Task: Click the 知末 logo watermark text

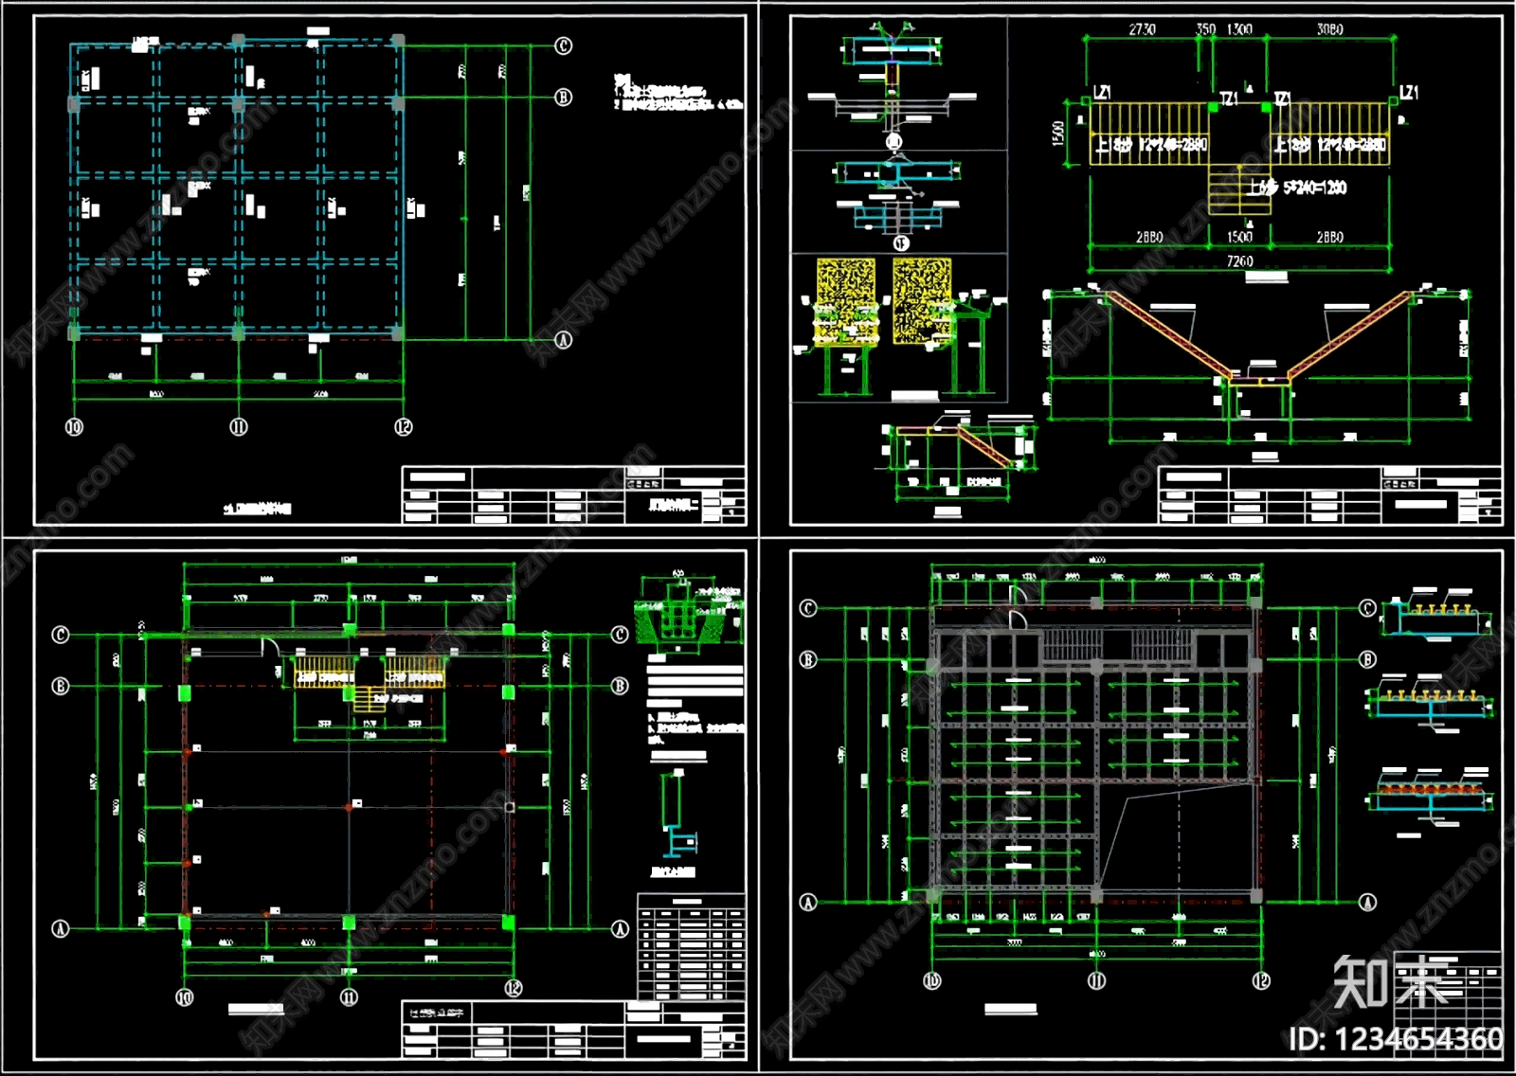Action: pos(1391,981)
